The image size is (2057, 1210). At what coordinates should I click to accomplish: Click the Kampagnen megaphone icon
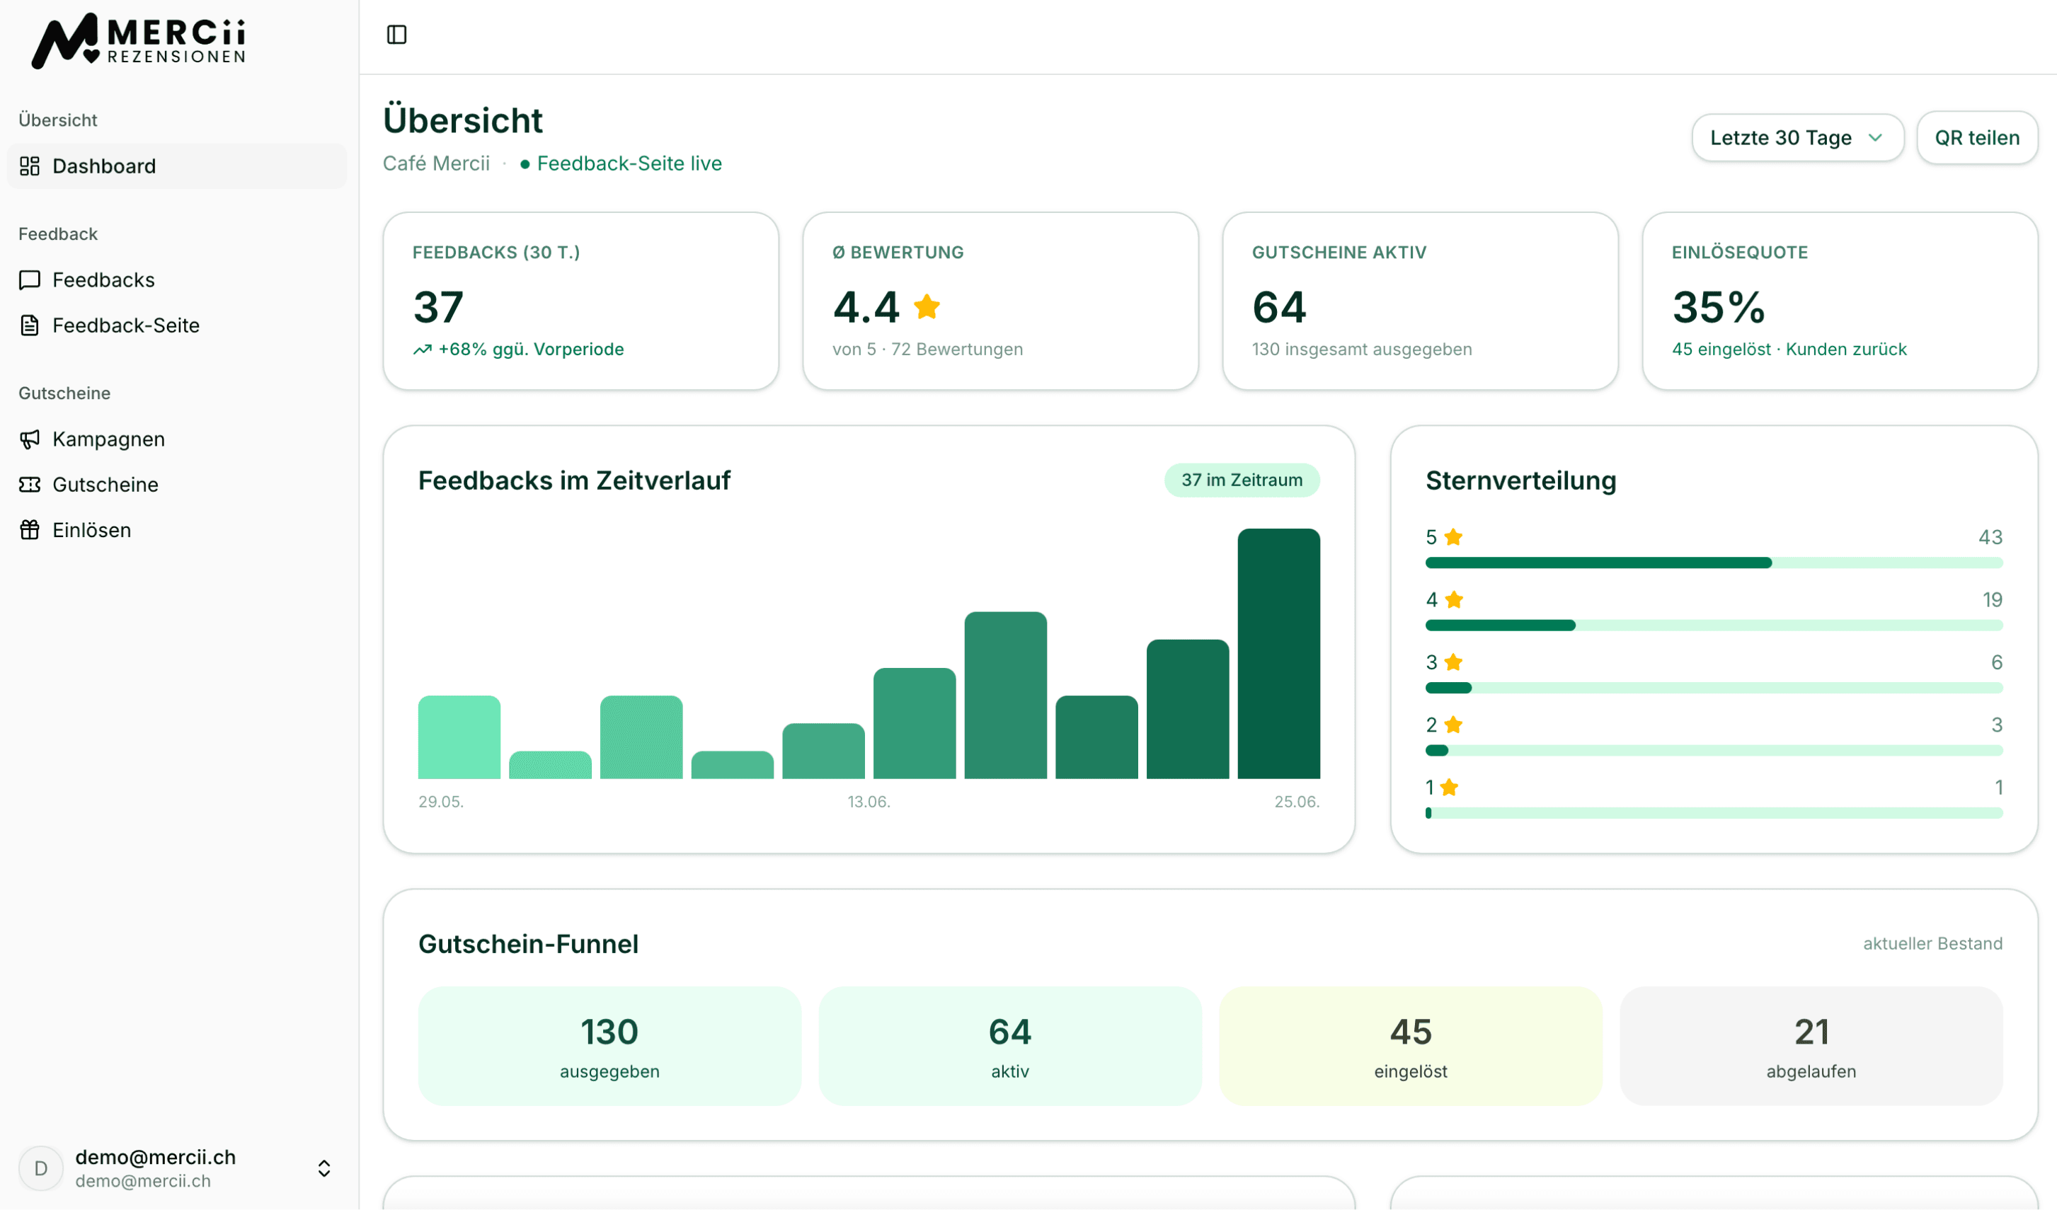(x=30, y=439)
